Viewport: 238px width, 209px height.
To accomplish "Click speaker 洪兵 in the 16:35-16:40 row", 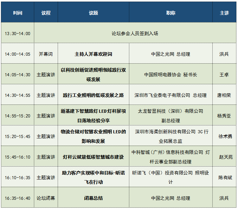I will click(x=224, y=198).
